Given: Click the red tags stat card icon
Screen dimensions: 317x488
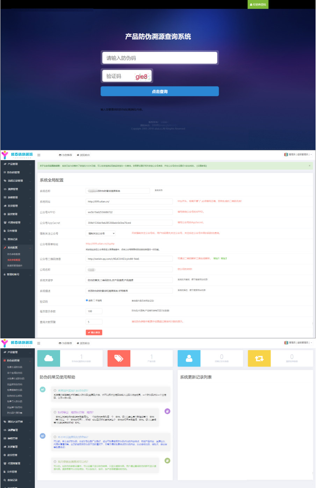Looking at the screenshot, I should click(x=119, y=358).
